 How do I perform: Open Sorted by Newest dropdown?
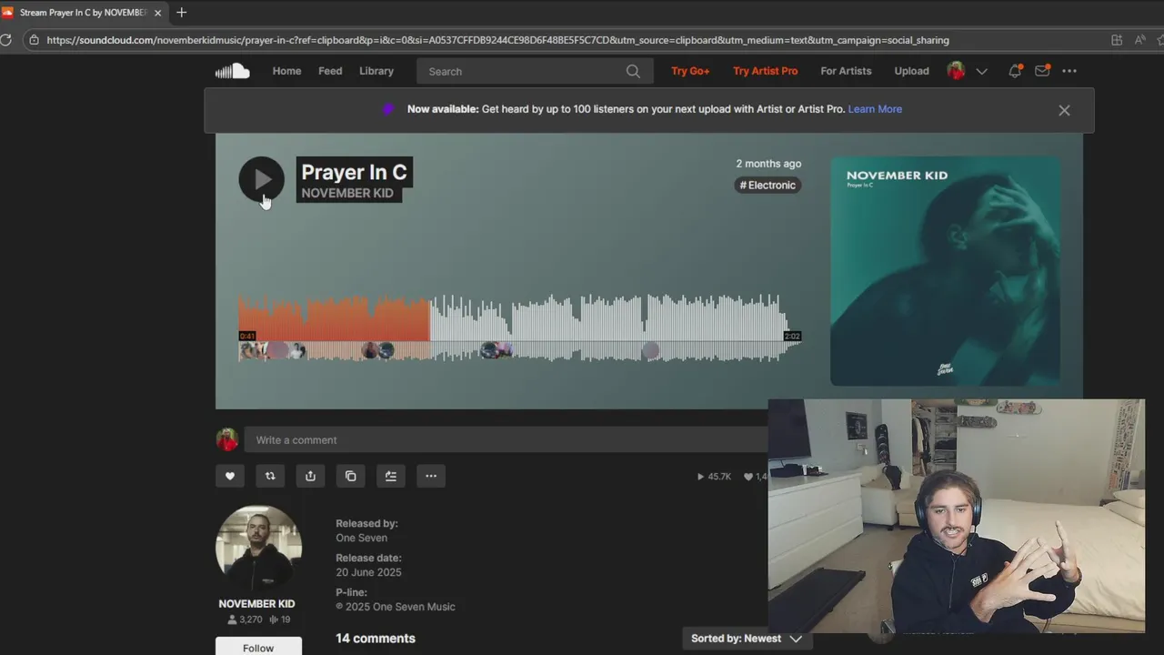click(746, 639)
